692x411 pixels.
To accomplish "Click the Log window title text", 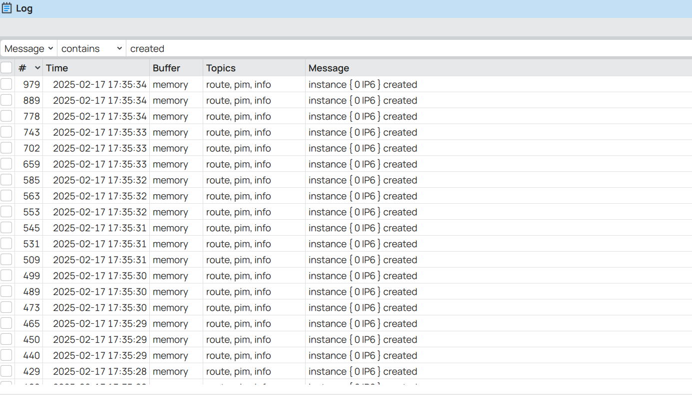I will point(24,8).
